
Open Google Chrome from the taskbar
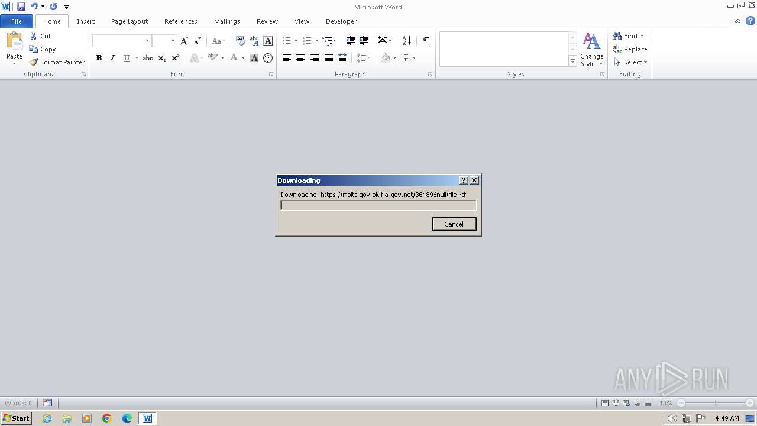click(x=107, y=418)
